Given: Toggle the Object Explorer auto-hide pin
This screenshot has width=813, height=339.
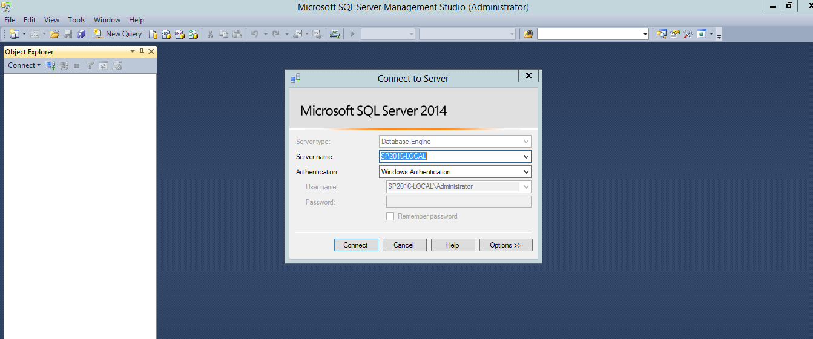Looking at the screenshot, I should pyautogui.click(x=142, y=52).
